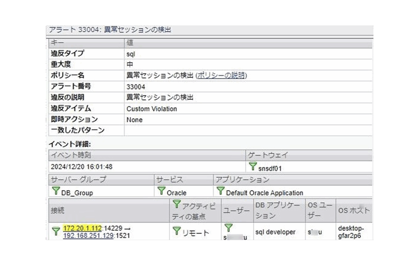Click the サーバー グループ column header
The height and width of the screenshot is (266, 416).
78,180
